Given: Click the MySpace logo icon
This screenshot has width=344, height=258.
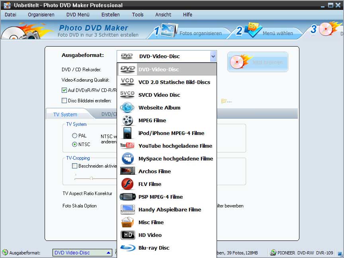Looking at the screenshot, I should click(128, 158).
